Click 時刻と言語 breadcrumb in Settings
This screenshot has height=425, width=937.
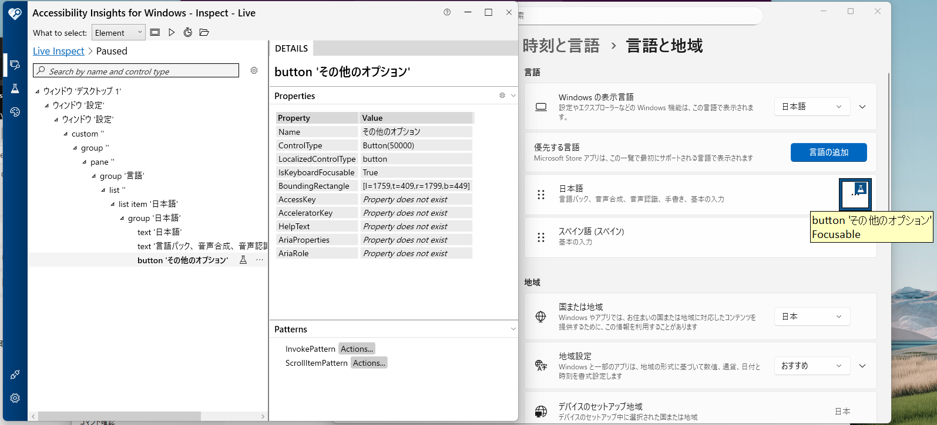pyautogui.click(x=561, y=46)
